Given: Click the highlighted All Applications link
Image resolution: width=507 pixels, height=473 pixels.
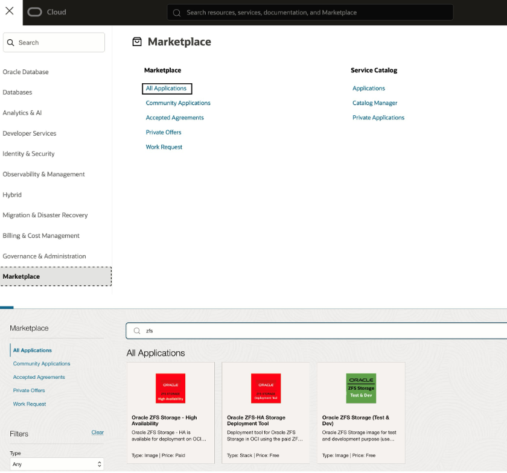Looking at the screenshot, I should point(167,89).
